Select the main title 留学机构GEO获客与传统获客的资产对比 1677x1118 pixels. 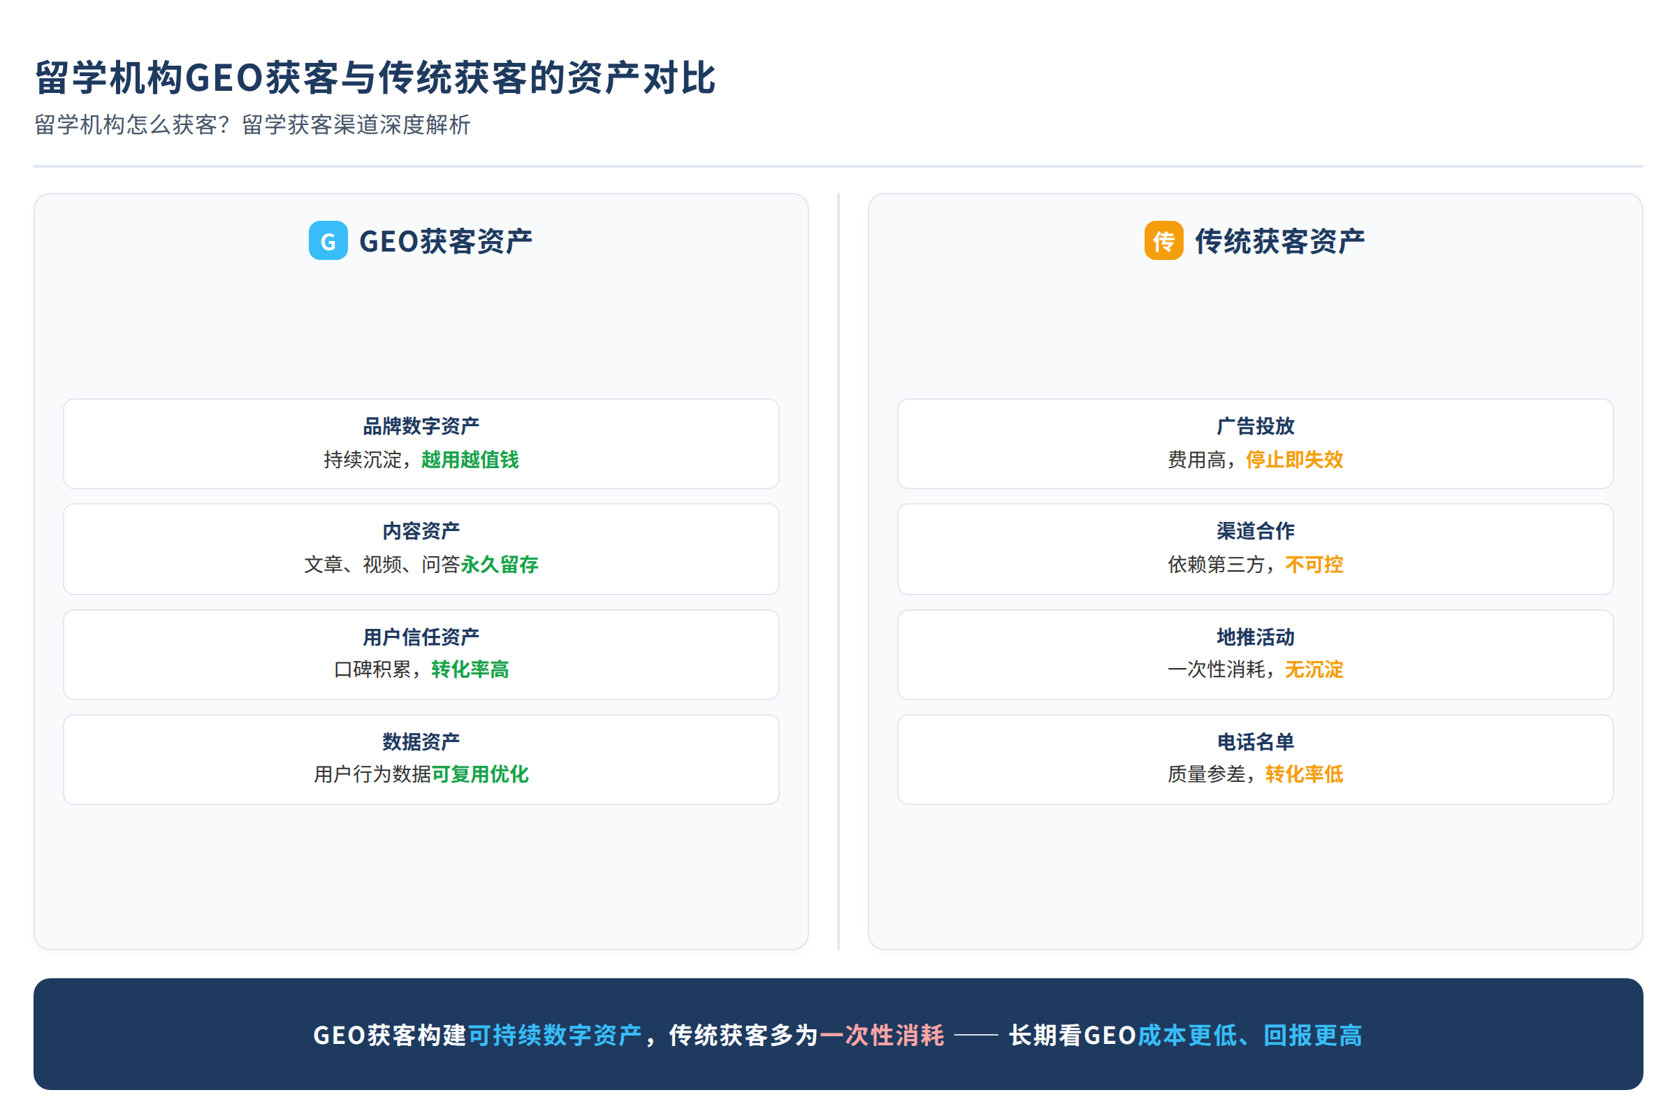click(375, 78)
